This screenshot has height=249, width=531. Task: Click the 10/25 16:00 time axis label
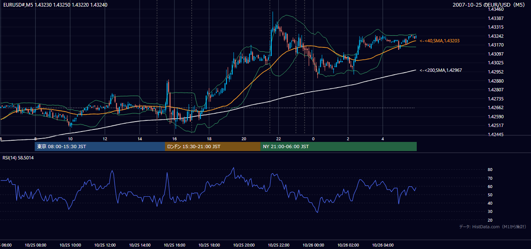point(174,245)
